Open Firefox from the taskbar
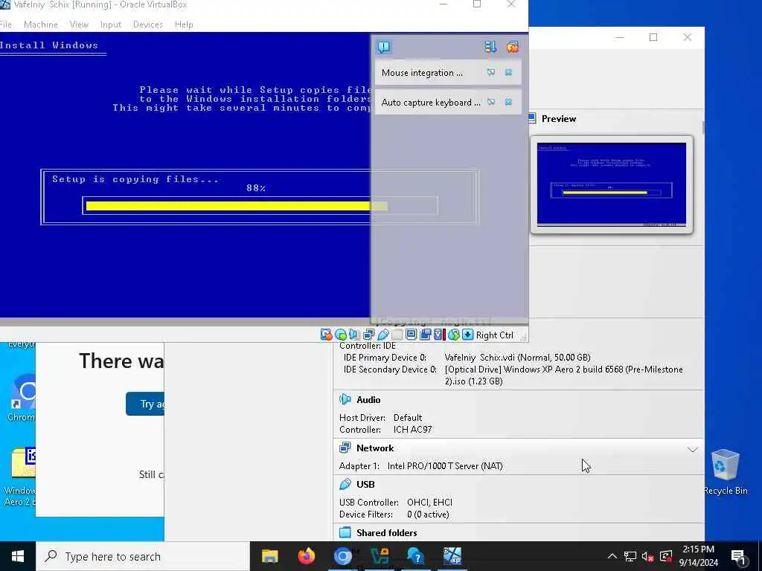 306,556
